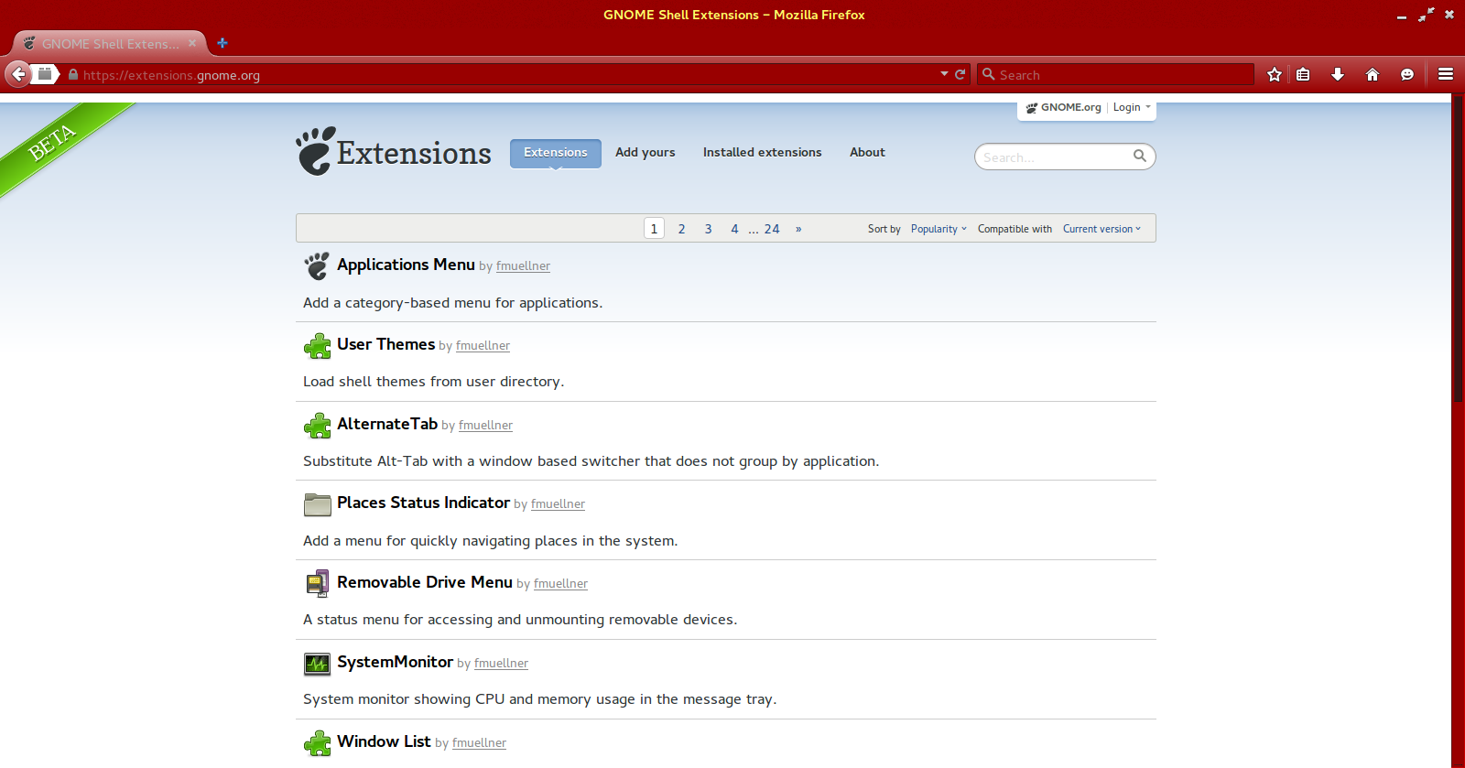Expand the Login dropdown
Screen dimensions: 1465x768
[1132, 107]
